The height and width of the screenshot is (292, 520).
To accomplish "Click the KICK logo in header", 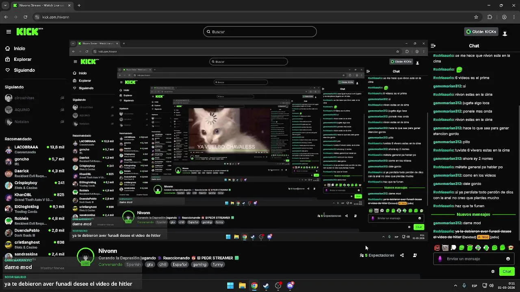I will (29, 31).
